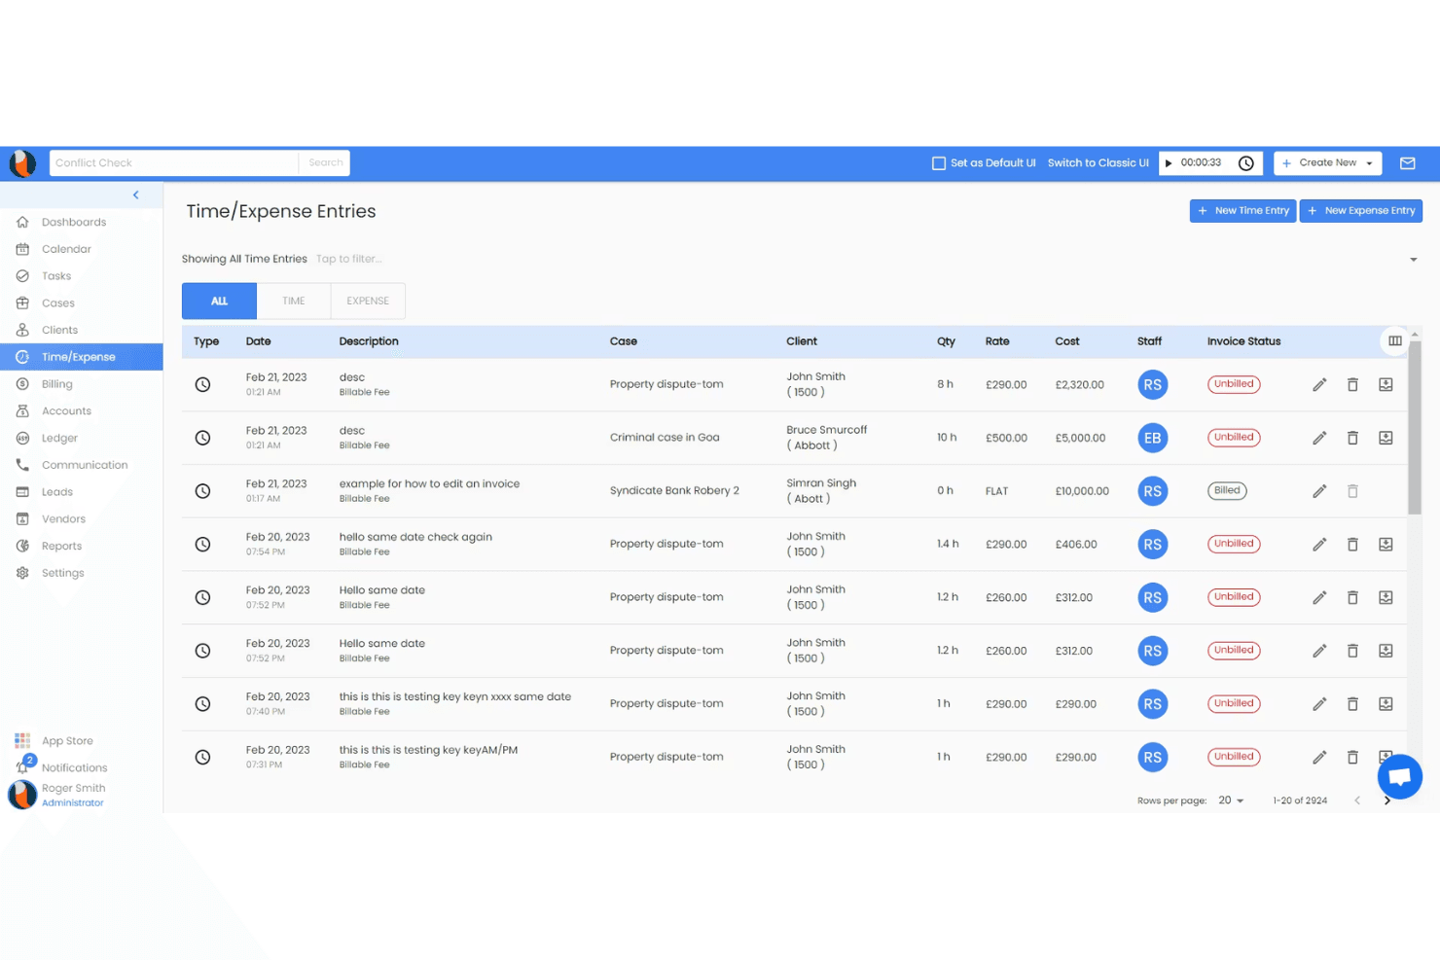Click the table's vertical scrollbar

[x=1414, y=428]
